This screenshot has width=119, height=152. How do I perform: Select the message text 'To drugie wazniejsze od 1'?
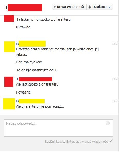(x=36, y=70)
